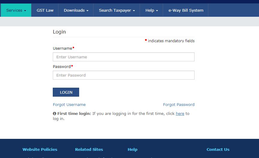
Task: Open Contact Us in the footer
Action: click(x=218, y=149)
